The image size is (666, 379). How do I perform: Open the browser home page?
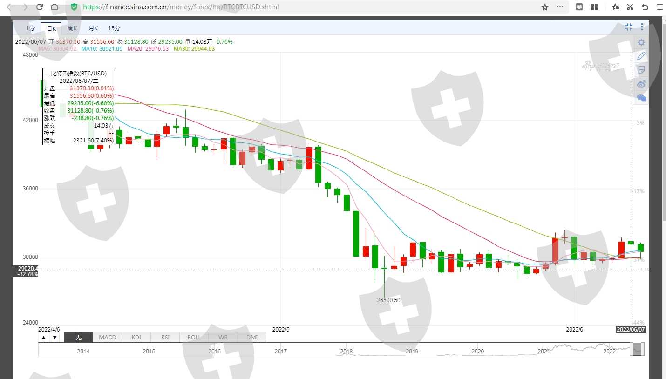point(54,7)
